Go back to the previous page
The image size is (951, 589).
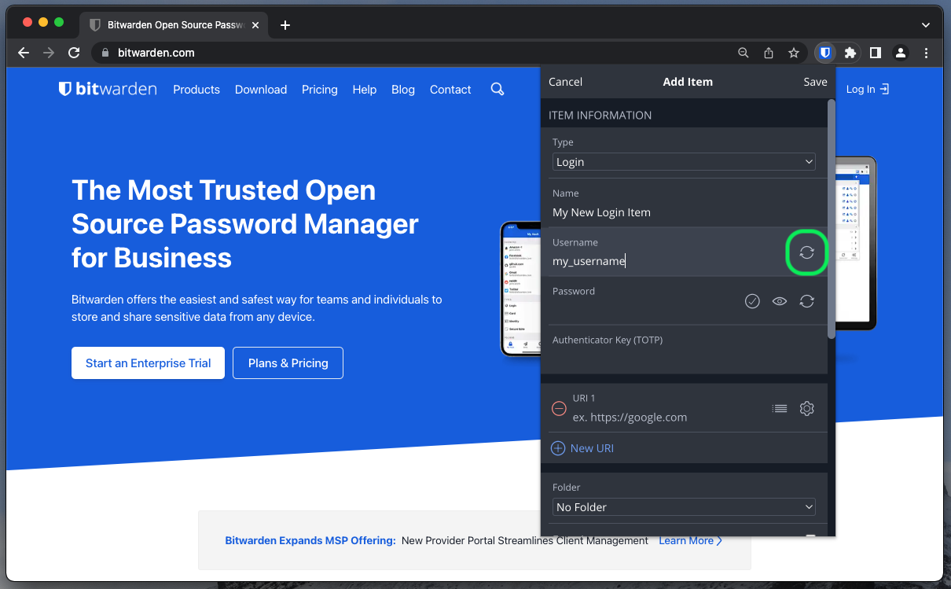pyautogui.click(x=24, y=53)
